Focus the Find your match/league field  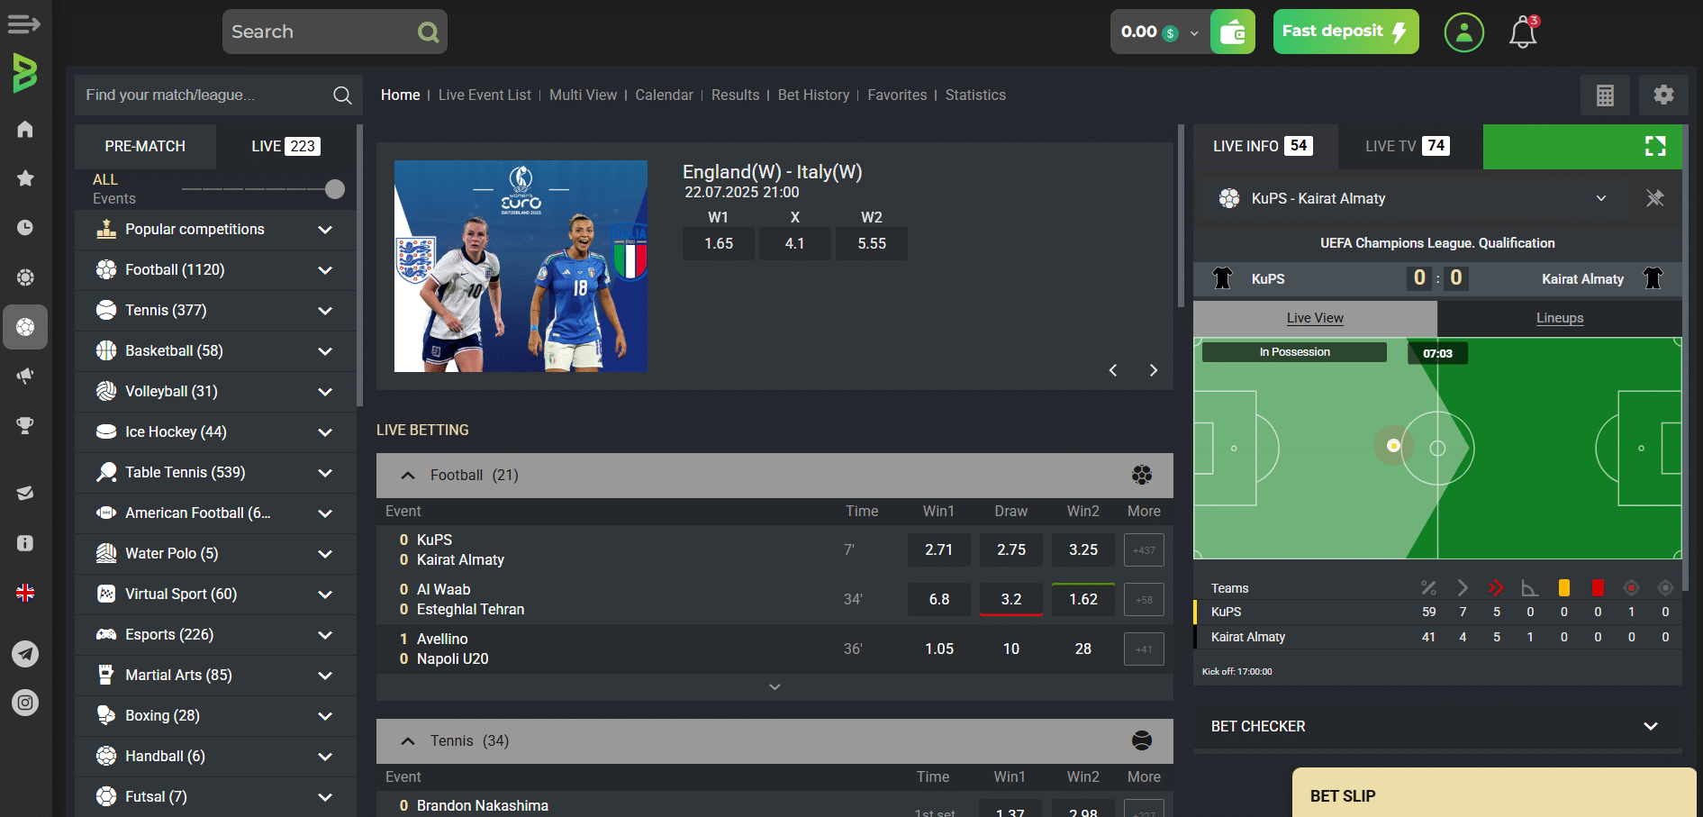(207, 95)
